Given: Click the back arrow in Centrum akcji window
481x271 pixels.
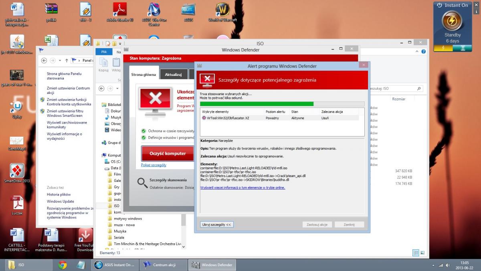Looking at the screenshot, I should point(44,61).
